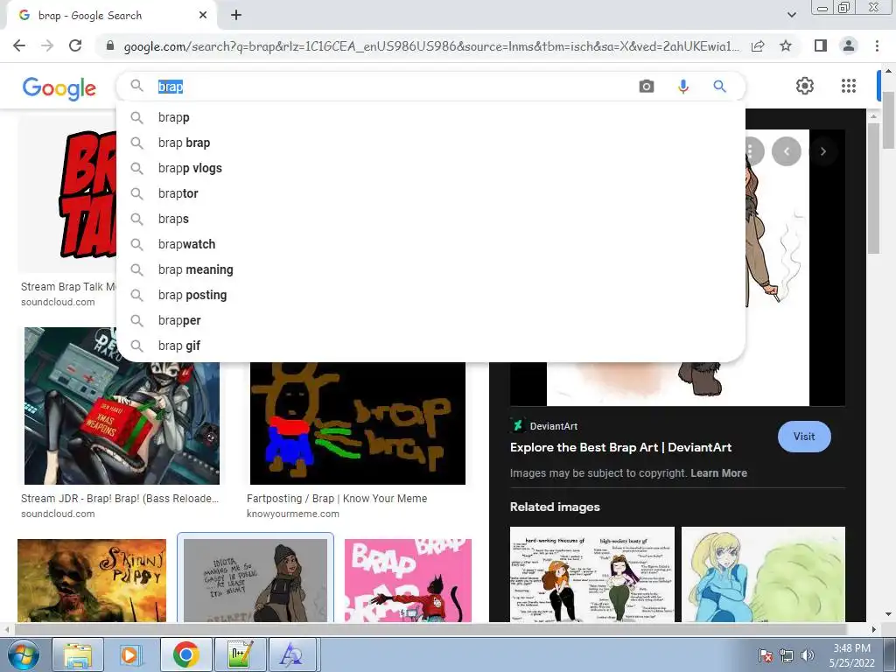Click the Visit button
This screenshot has height=672, width=896.
click(x=804, y=437)
